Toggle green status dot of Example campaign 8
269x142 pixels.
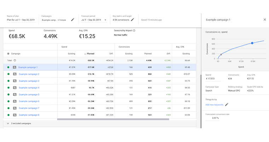8,115
